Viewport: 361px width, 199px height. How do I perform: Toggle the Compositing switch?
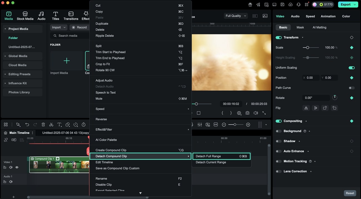(279, 121)
